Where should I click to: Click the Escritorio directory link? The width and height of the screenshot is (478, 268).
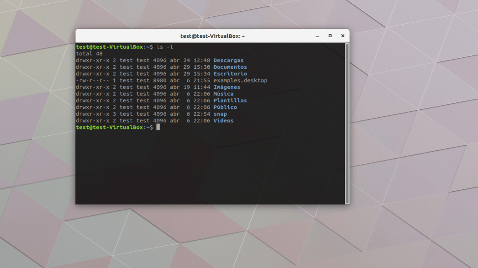[230, 74]
